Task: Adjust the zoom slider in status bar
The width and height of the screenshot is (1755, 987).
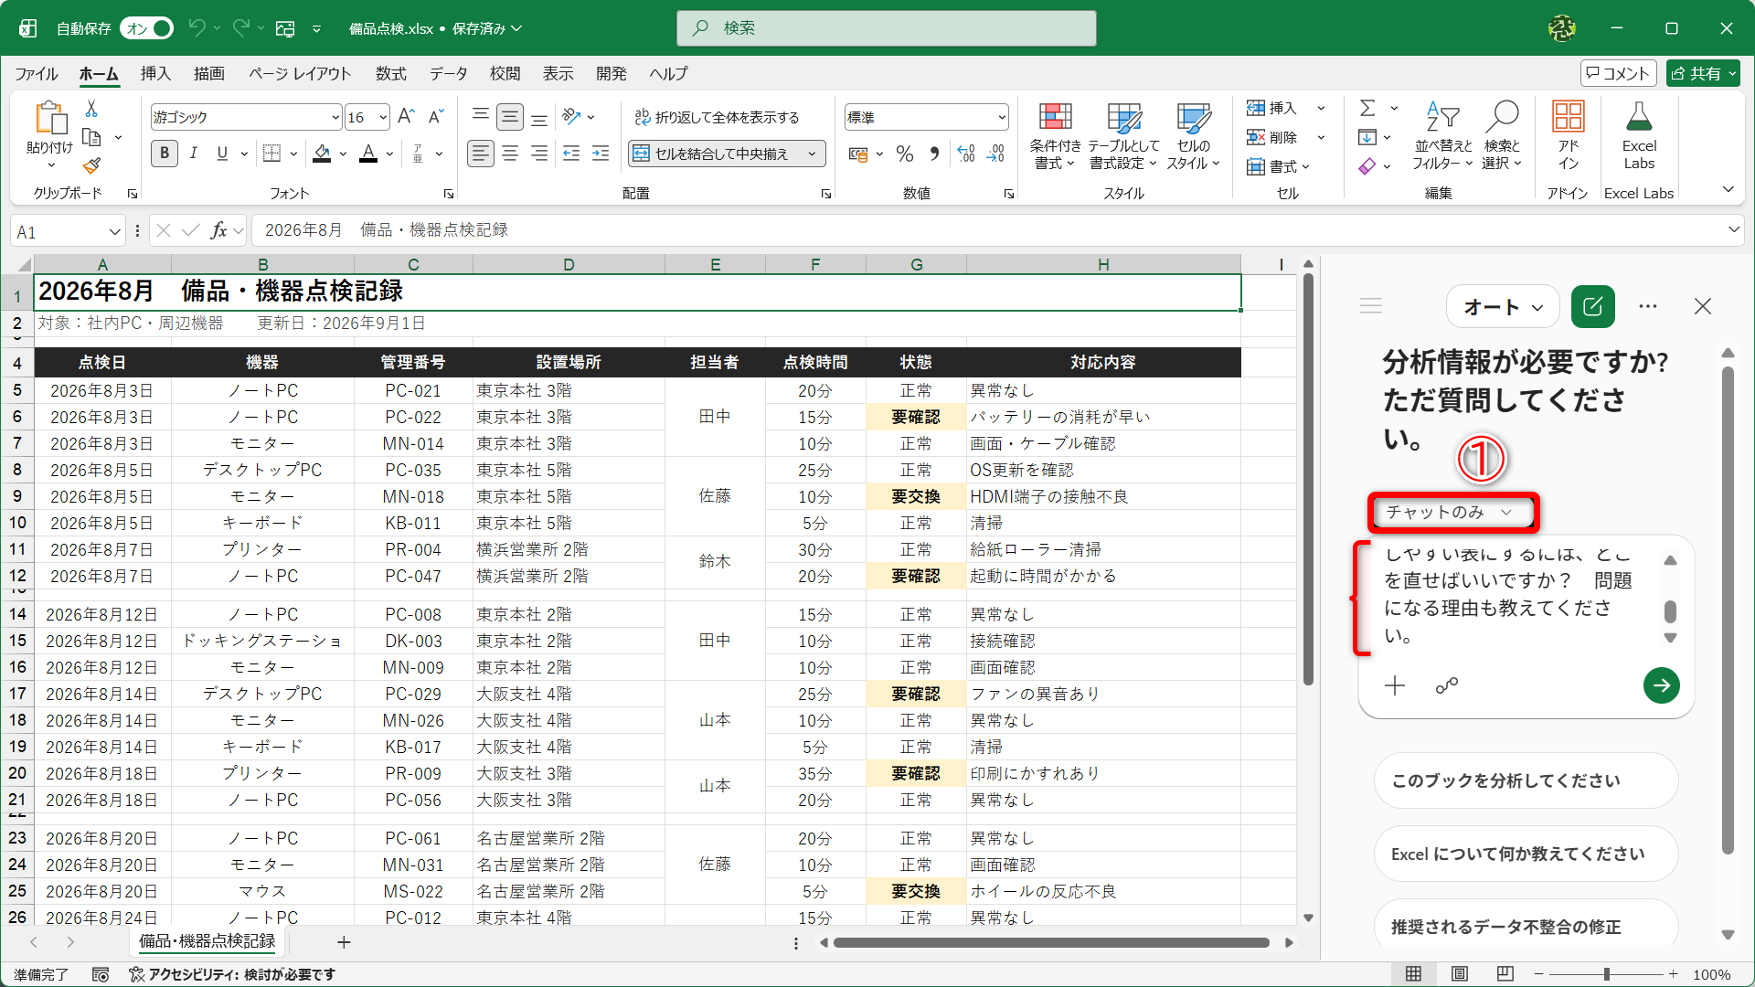Action: (1606, 974)
